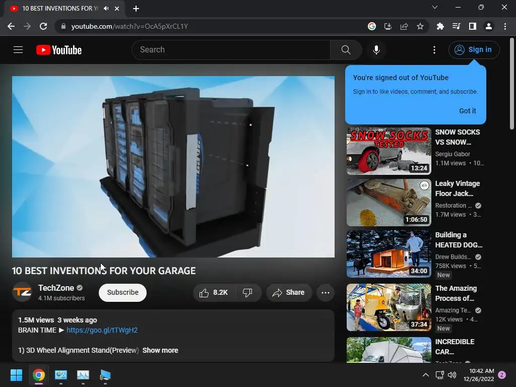
Task: Open YouTube settings three-dot menu
Action: 434,50
